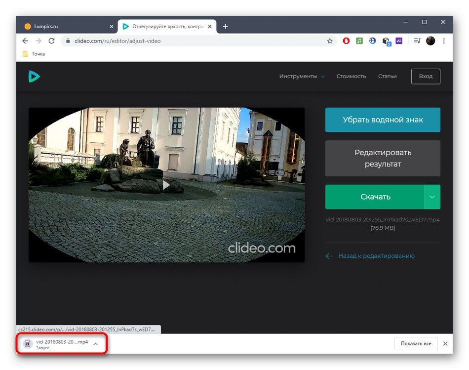Open the cube extension with badge
Image resolution: width=469 pixels, height=370 pixels.
point(386,41)
